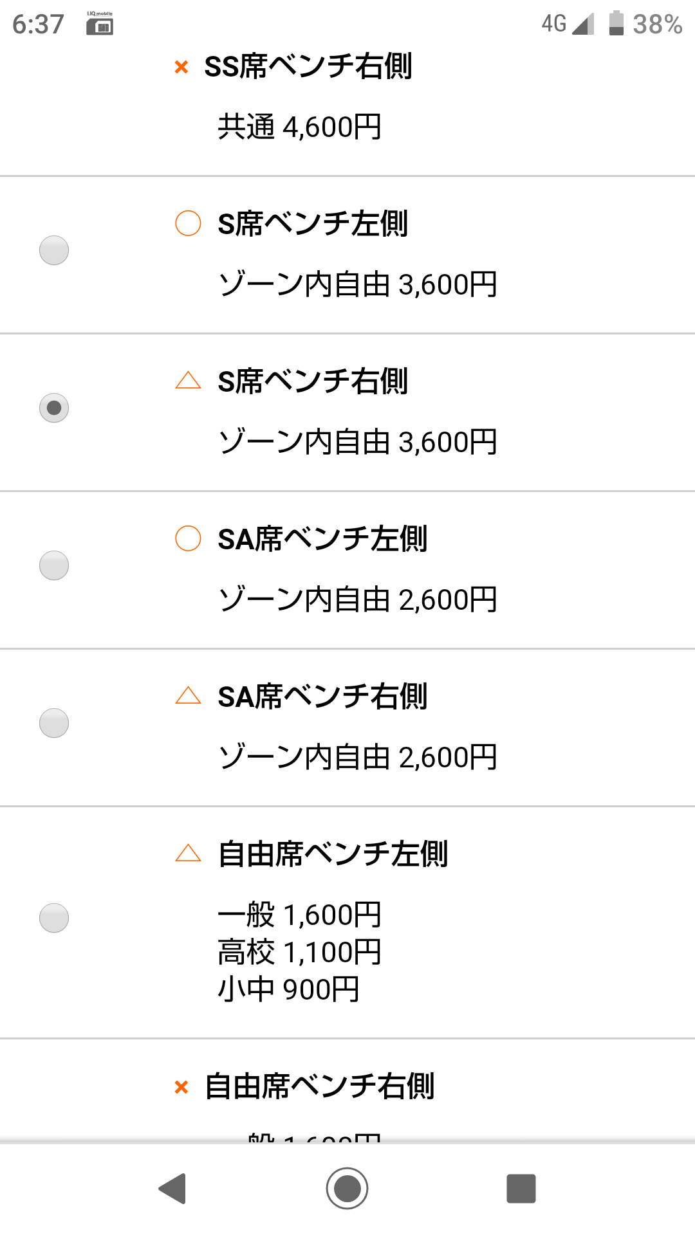Tap the battery status icon
The width and height of the screenshot is (695, 1235).
pos(616,24)
